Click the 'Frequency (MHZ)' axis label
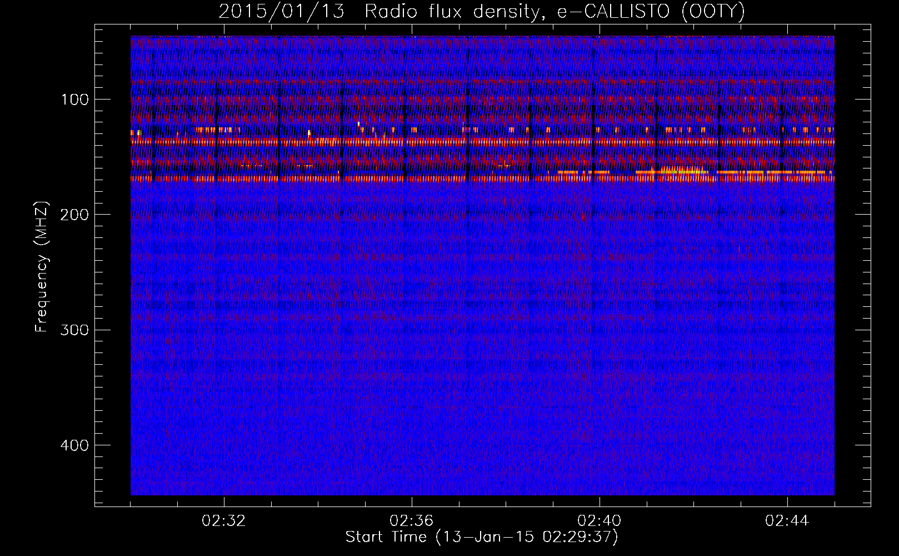This screenshot has width=899, height=556. point(42,267)
